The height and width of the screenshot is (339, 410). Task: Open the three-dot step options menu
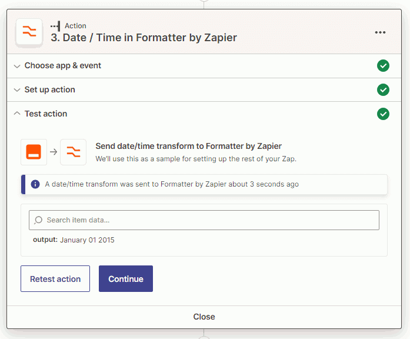(380, 32)
